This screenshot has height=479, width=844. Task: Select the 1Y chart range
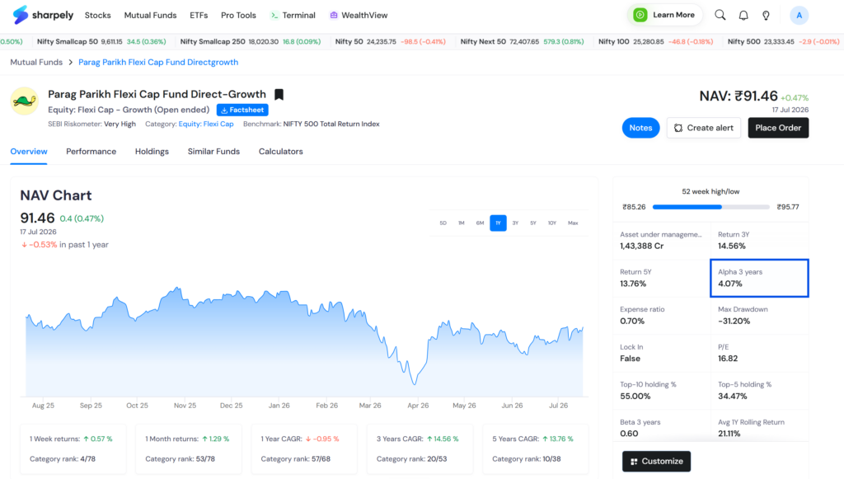coord(498,223)
